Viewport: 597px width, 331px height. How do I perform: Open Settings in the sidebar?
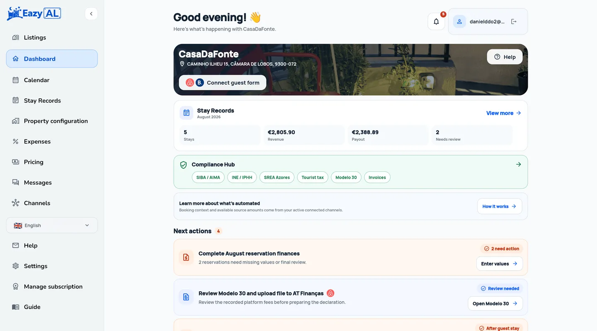[x=52, y=266]
